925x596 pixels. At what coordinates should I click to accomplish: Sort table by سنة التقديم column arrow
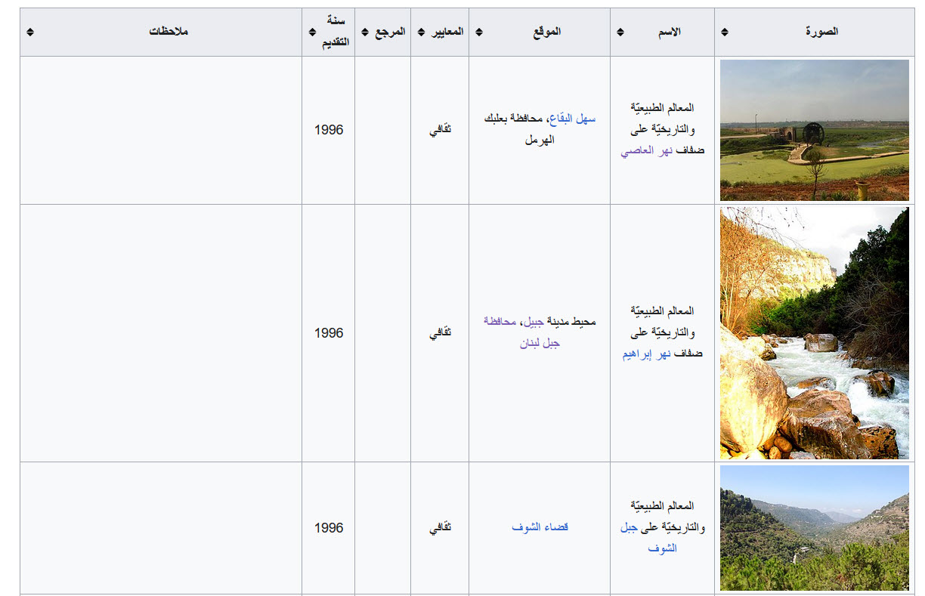(x=312, y=32)
